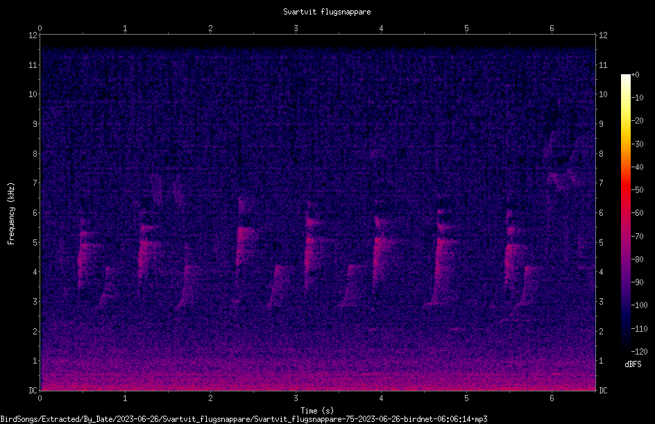This screenshot has width=655, height=424.
Task: Click the "7" label on the left frequency axis
Action: click(x=35, y=183)
